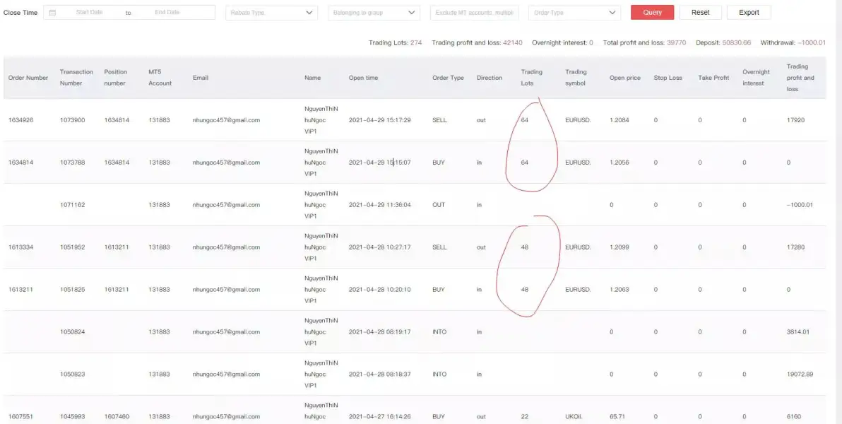Click the Open time column header
This screenshot has width=842, height=424.
pyautogui.click(x=363, y=78)
